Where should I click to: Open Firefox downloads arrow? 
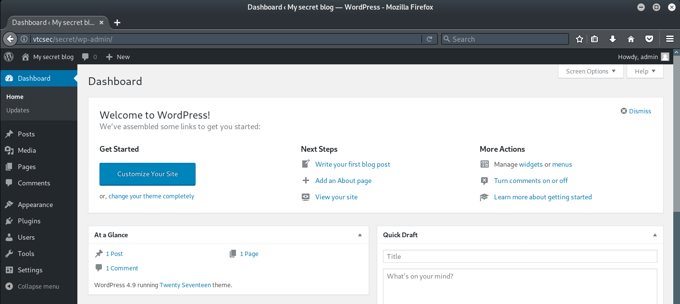click(x=613, y=39)
